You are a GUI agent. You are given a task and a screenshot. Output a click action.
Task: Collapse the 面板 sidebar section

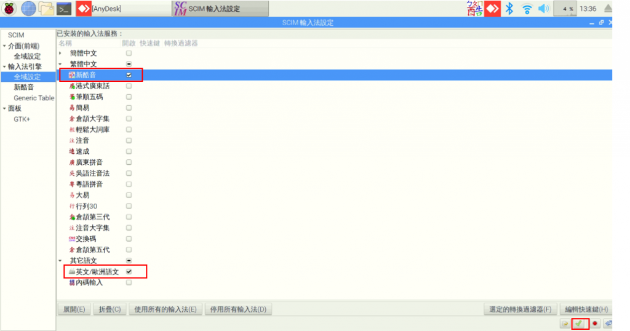click(4, 108)
